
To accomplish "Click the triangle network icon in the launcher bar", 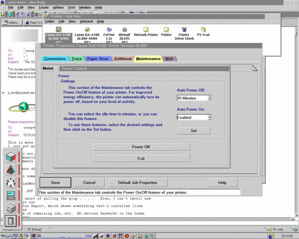I will (x=10, y=182).
